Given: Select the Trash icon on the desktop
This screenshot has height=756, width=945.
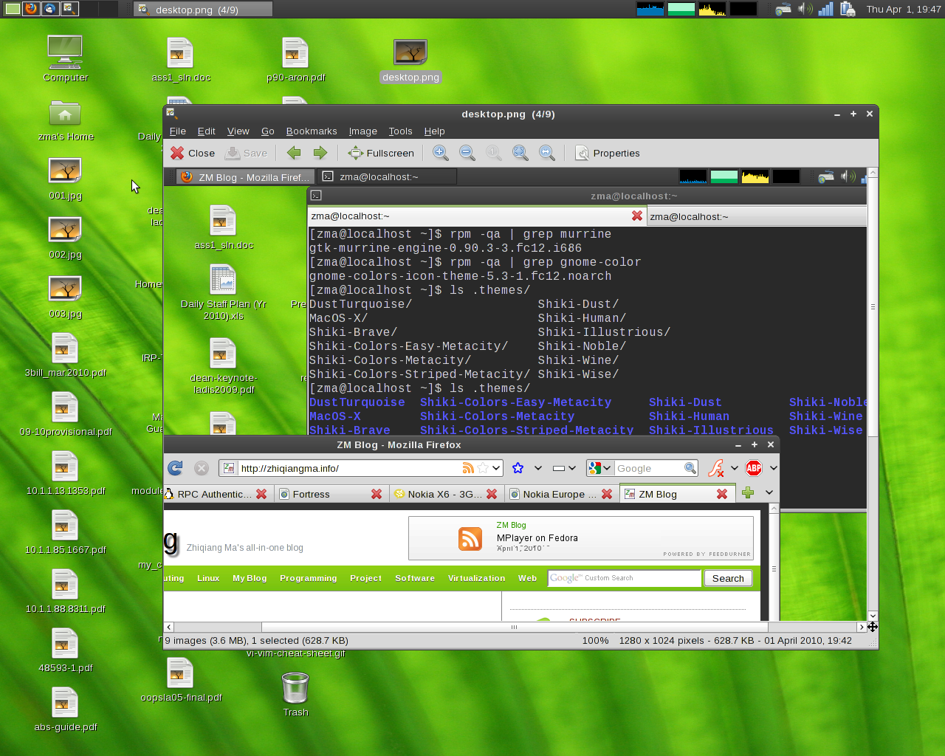Looking at the screenshot, I should click(295, 695).
